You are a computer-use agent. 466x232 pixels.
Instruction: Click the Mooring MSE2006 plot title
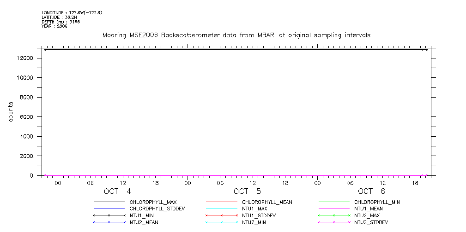pos(236,35)
